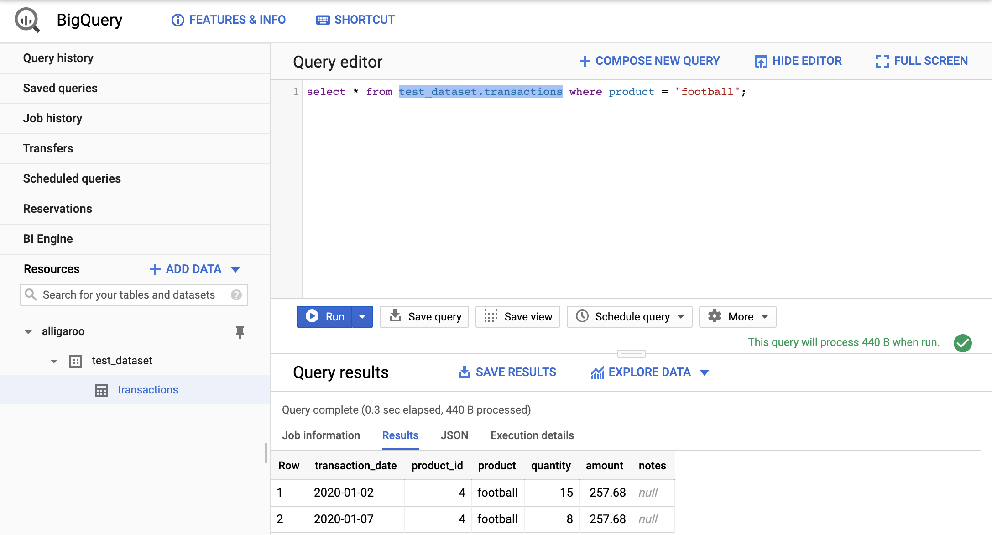Expand the Add Data dropdown arrow
The image size is (992, 535).
click(x=235, y=269)
